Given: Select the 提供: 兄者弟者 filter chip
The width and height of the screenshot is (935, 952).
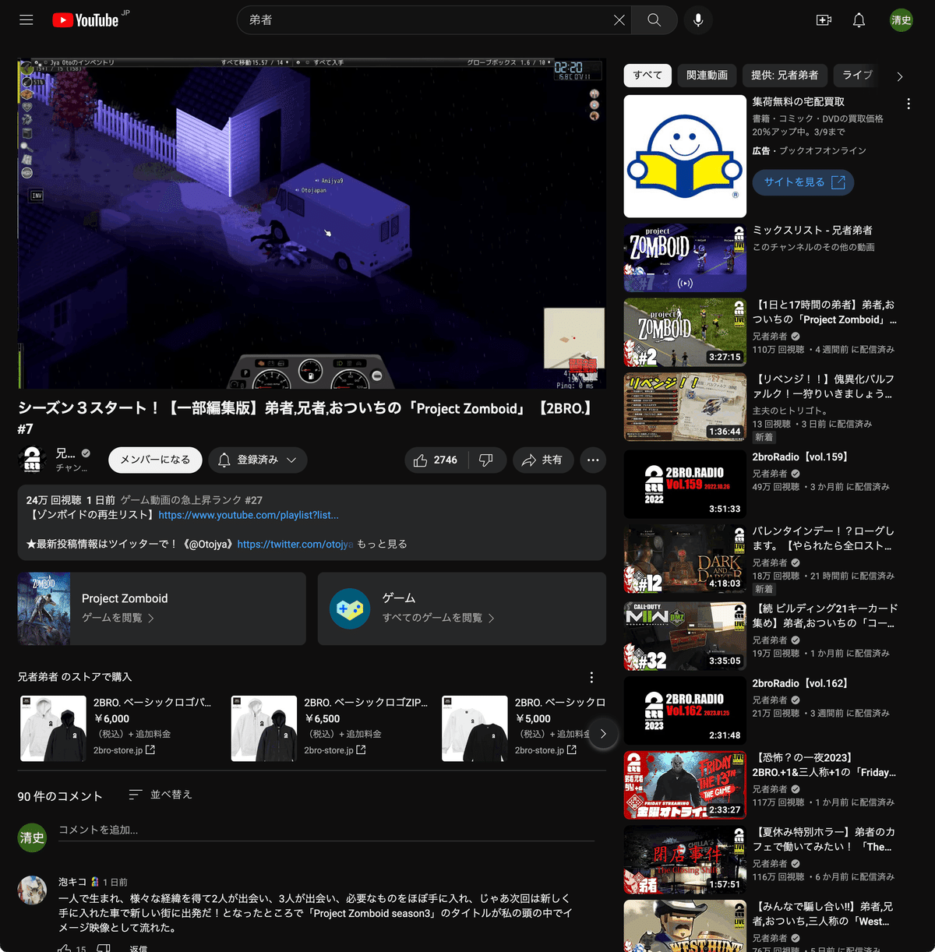Looking at the screenshot, I should click(x=785, y=75).
